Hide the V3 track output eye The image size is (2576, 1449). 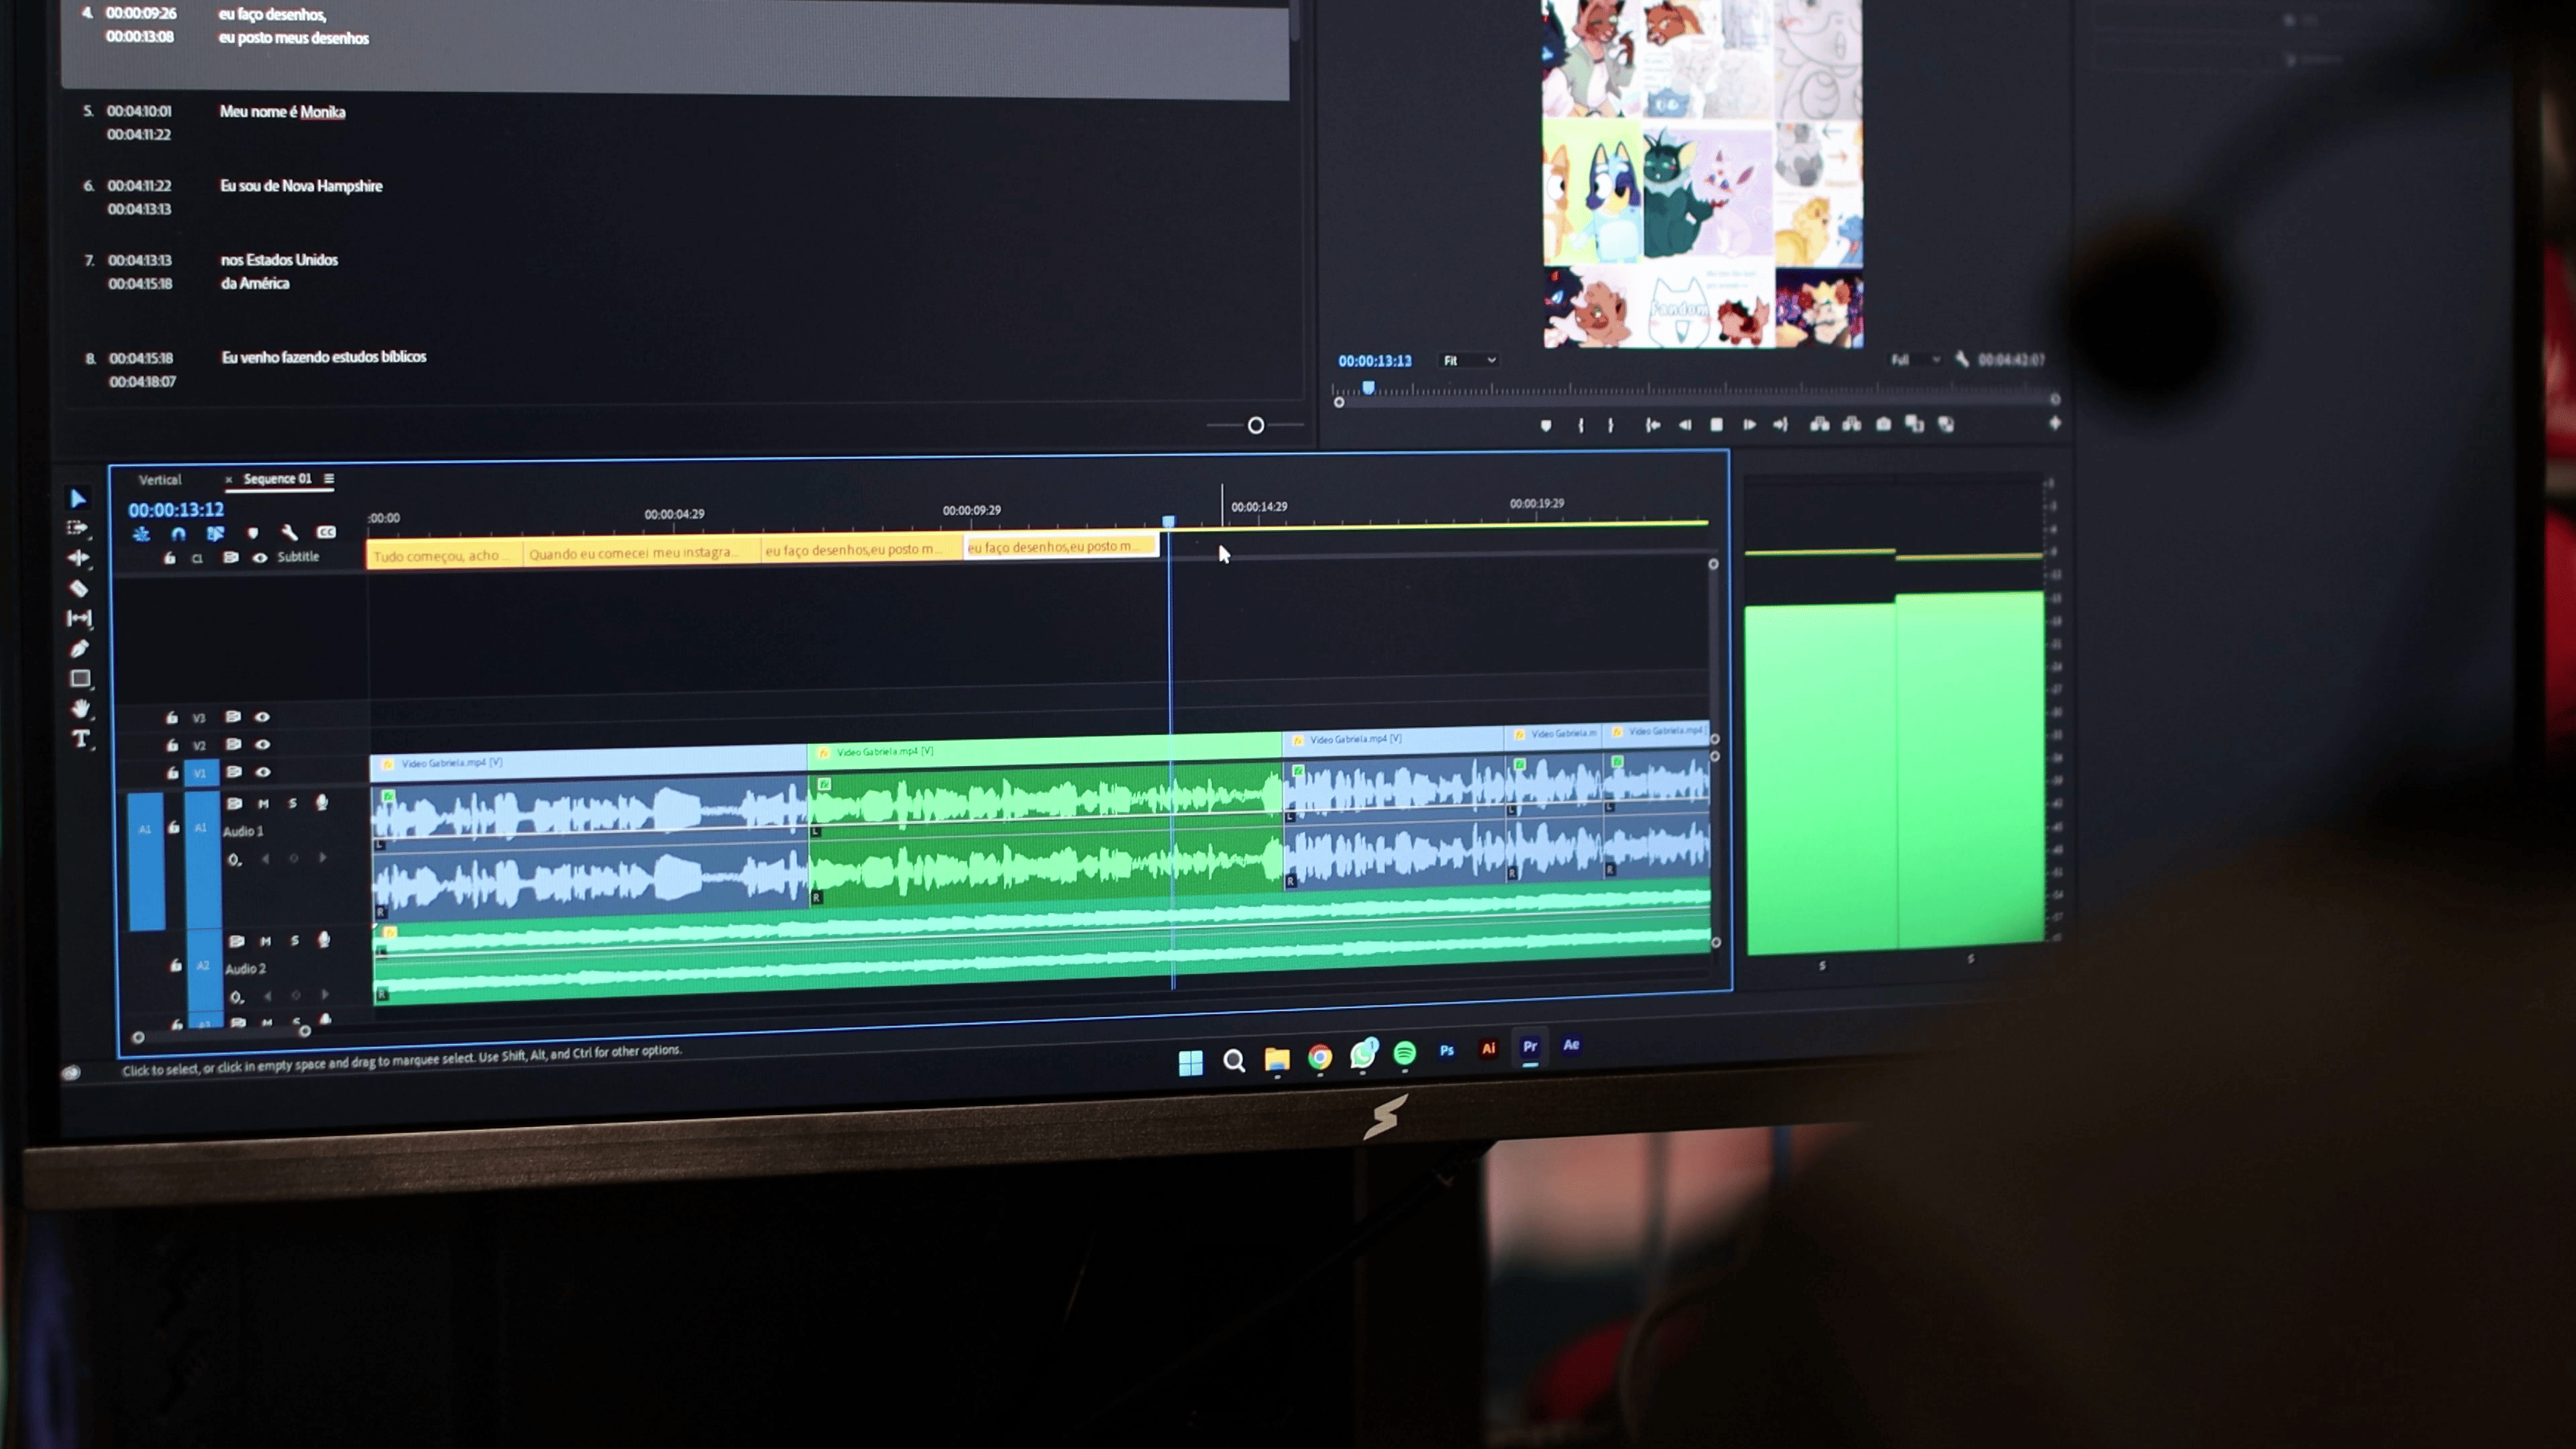[x=262, y=717]
